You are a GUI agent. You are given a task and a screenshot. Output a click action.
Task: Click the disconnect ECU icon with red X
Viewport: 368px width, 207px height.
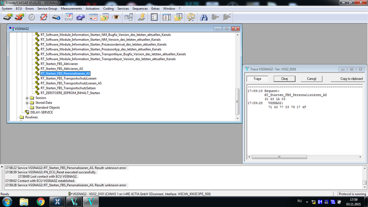click(x=19, y=17)
